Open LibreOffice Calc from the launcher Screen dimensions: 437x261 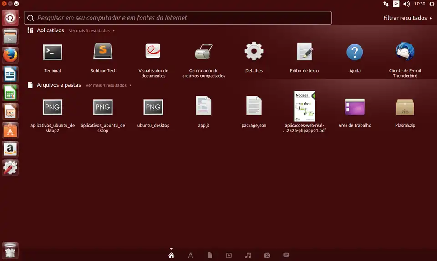(10, 93)
